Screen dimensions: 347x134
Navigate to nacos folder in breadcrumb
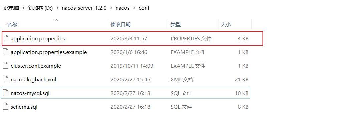tap(122, 8)
